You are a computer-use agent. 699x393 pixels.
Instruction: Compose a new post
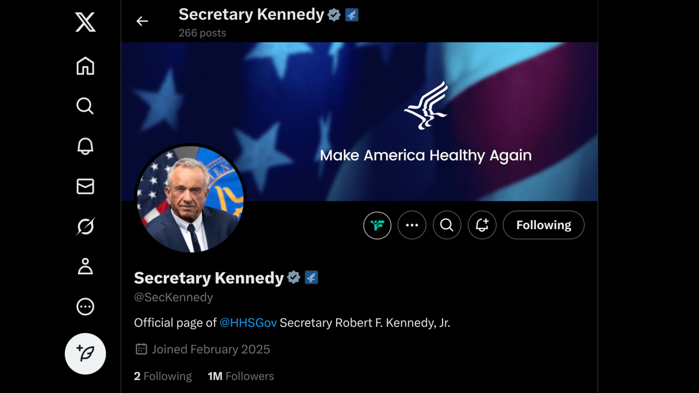(x=85, y=354)
